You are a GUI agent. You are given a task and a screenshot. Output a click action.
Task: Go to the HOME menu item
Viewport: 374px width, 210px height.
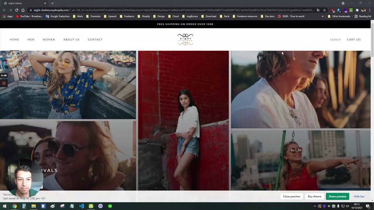click(x=14, y=40)
